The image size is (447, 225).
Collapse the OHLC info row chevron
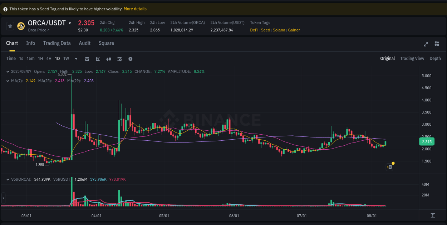point(8,71)
